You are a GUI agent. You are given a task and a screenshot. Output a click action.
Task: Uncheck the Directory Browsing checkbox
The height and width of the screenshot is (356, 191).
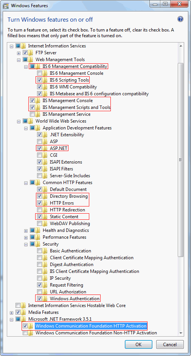coord(39,196)
